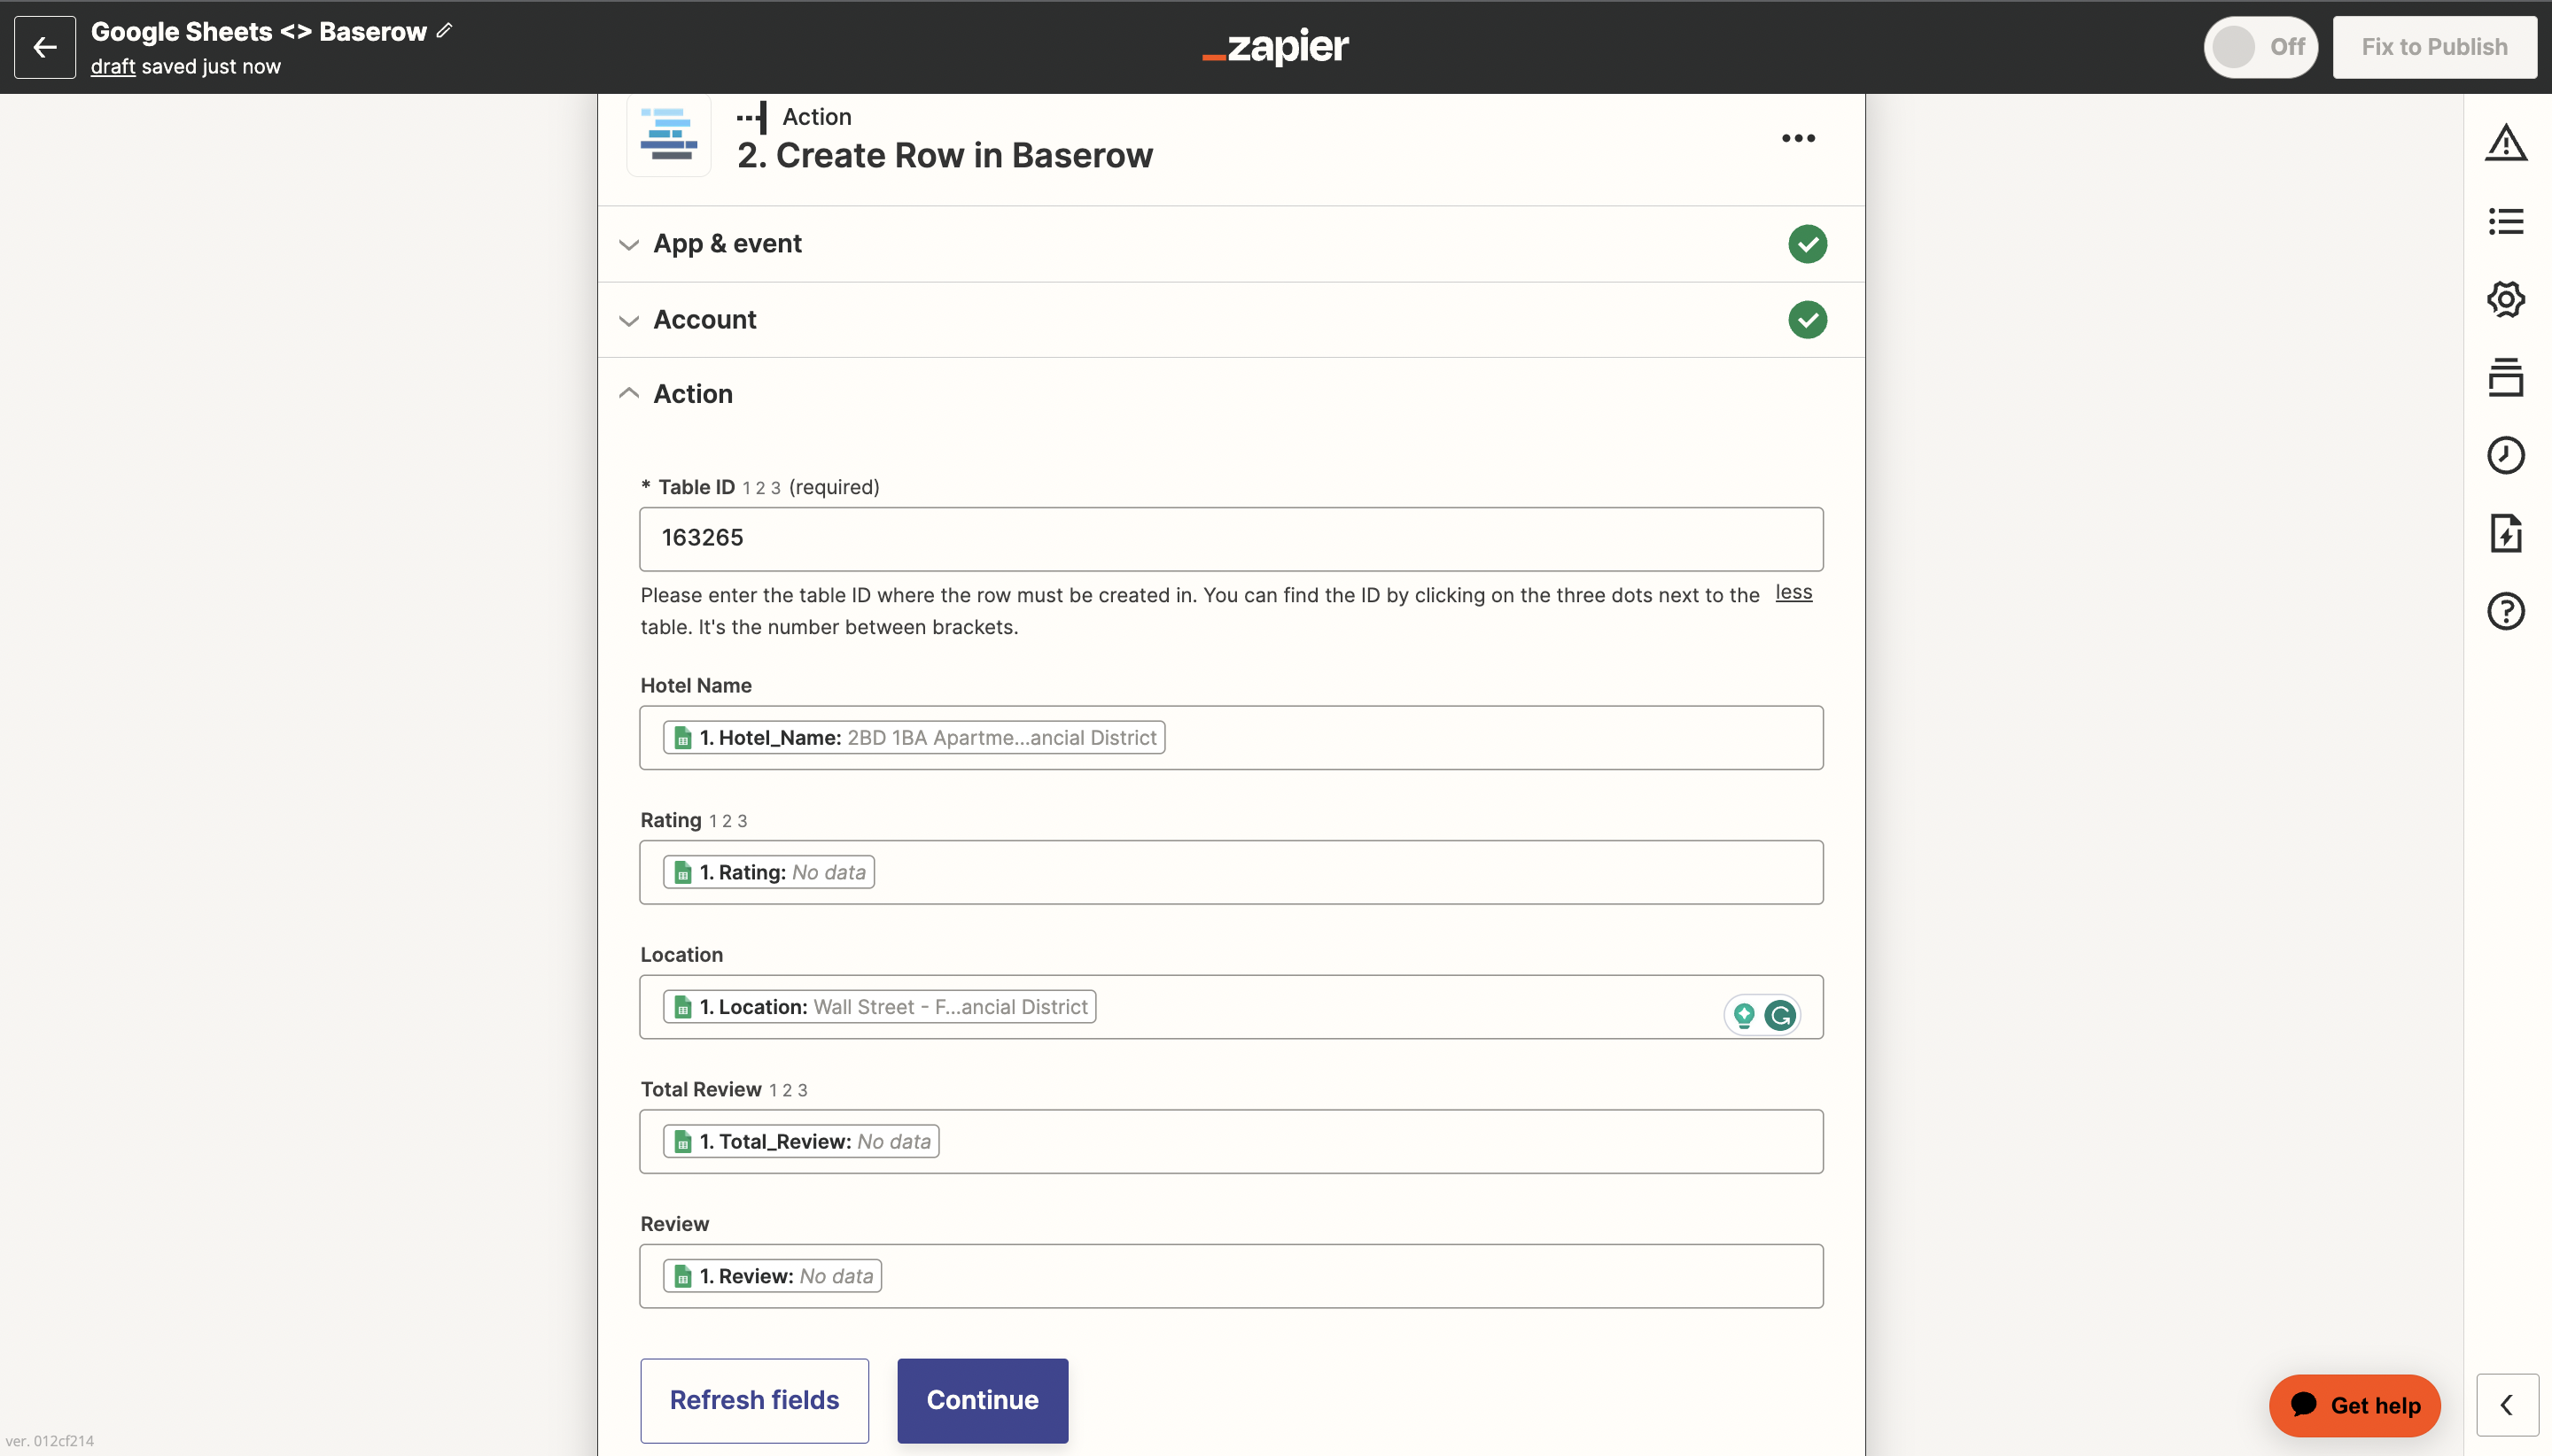This screenshot has width=2552, height=1456.
Task: Remove the Hotel_Name mapped field pill
Action: [915, 737]
